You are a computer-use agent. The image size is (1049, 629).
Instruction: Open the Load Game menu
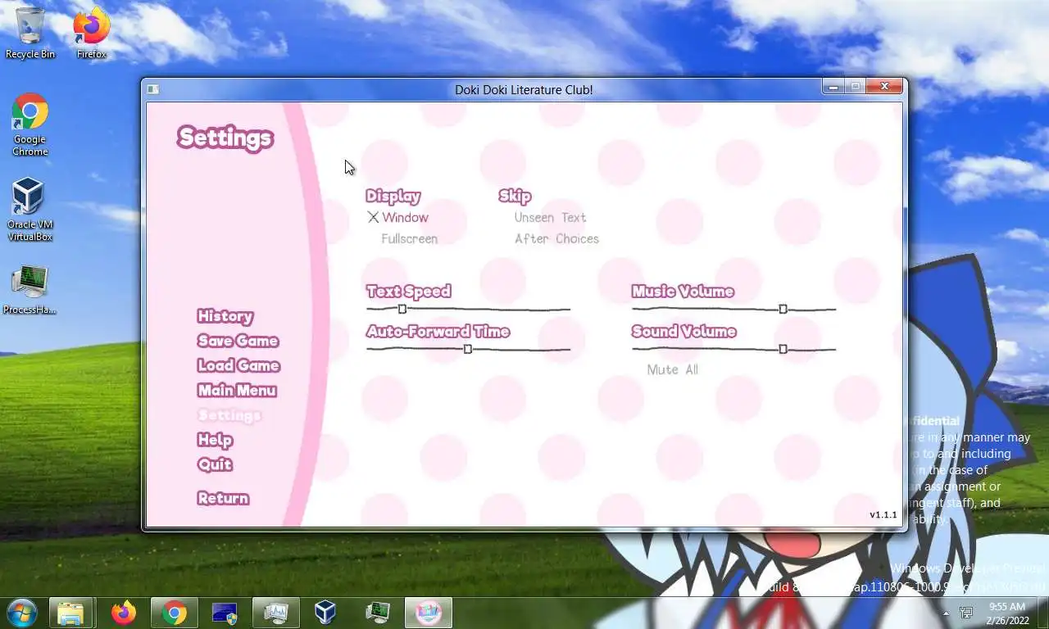coord(238,365)
